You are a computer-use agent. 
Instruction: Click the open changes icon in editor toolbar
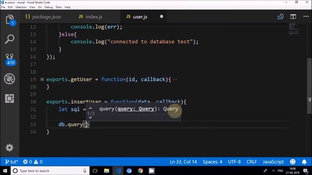tap(281, 17)
